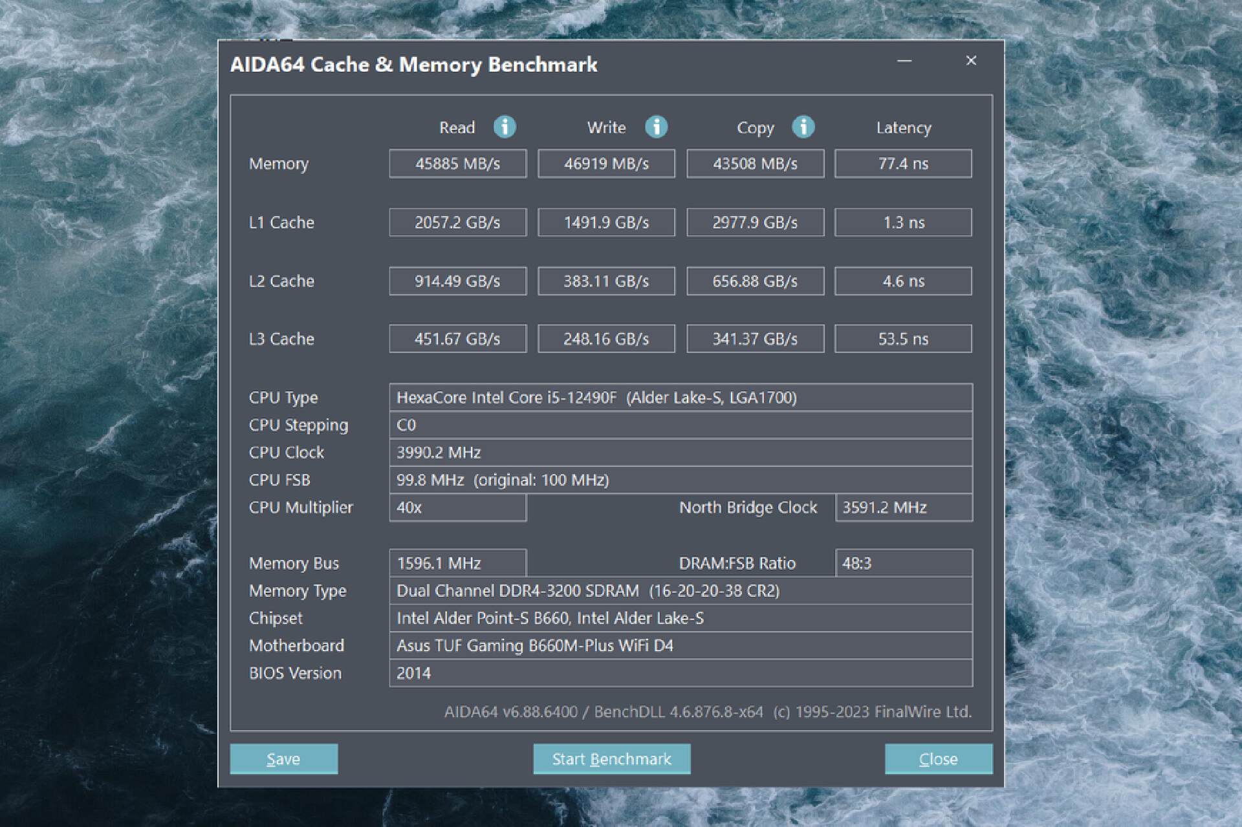This screenshot has width=1242, height=827.
Task: Minimize the benchmark window
Action: [x=904, y=61]
